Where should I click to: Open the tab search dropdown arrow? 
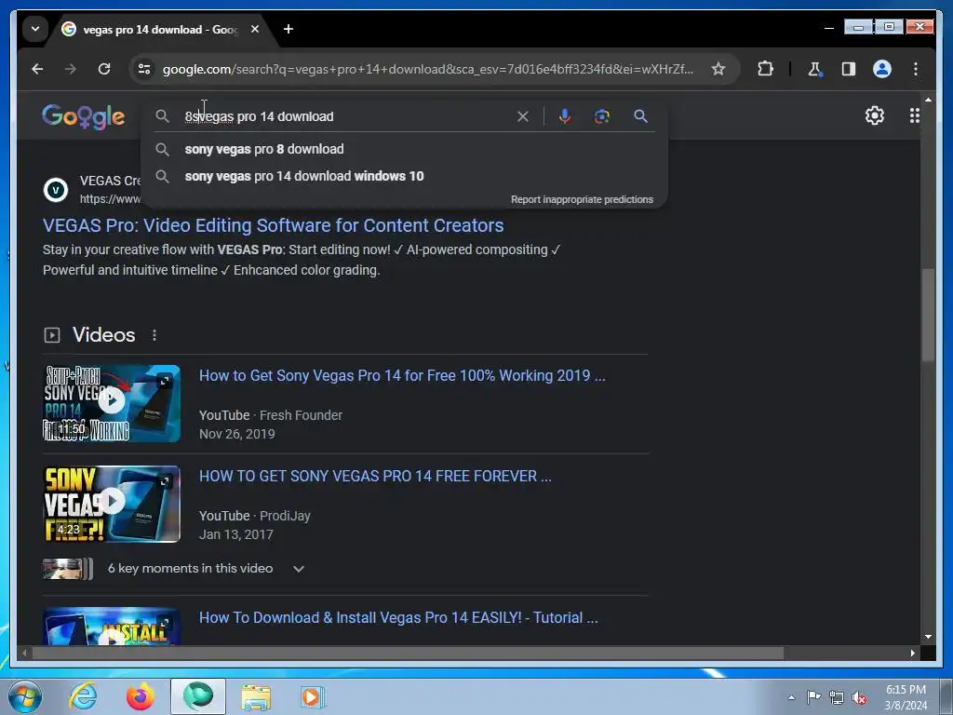coord(35,29)
